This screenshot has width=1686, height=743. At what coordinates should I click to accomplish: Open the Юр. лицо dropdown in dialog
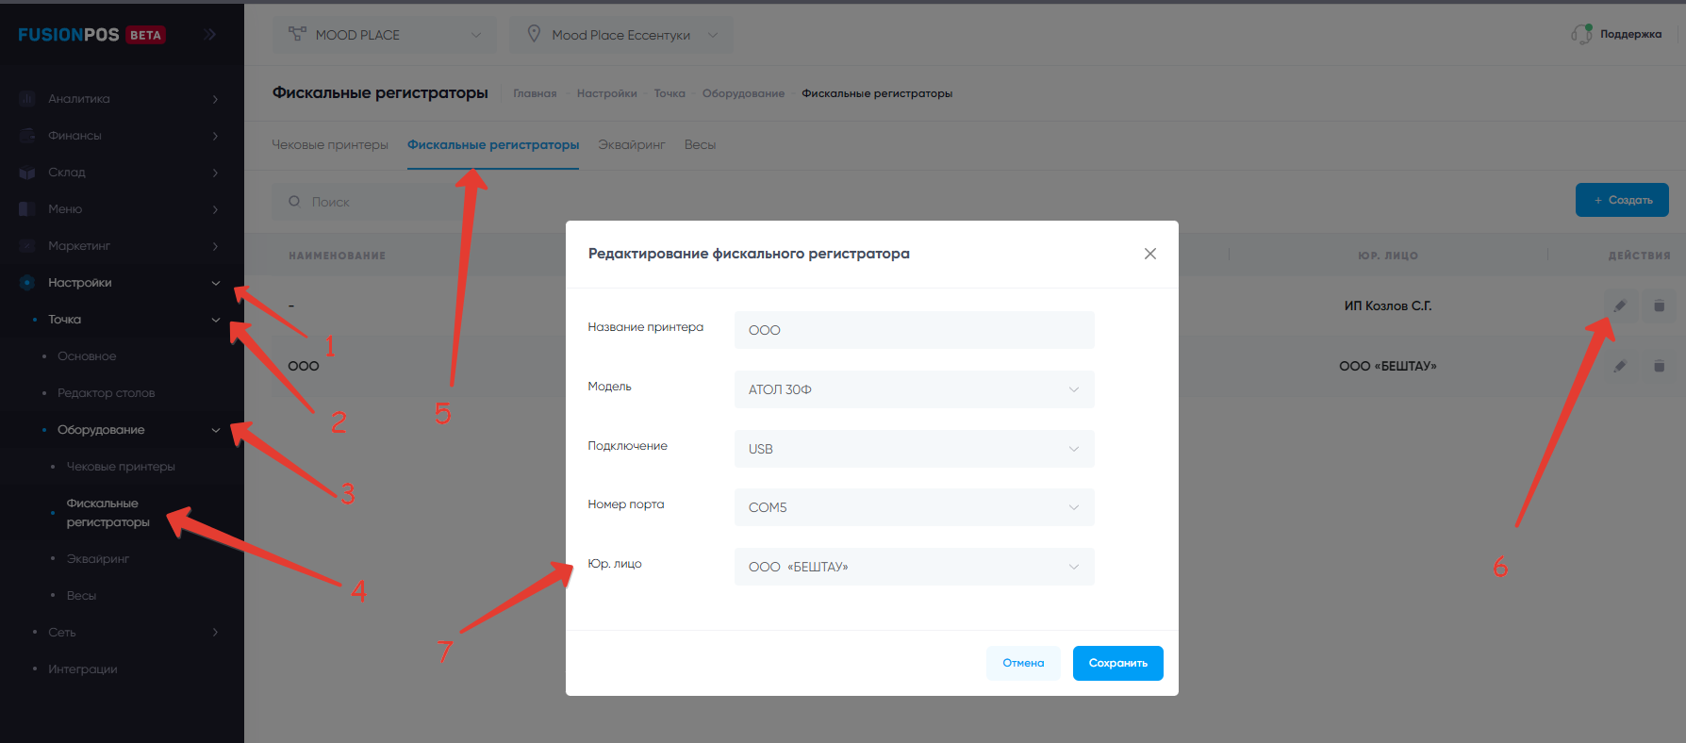[914, 567]
